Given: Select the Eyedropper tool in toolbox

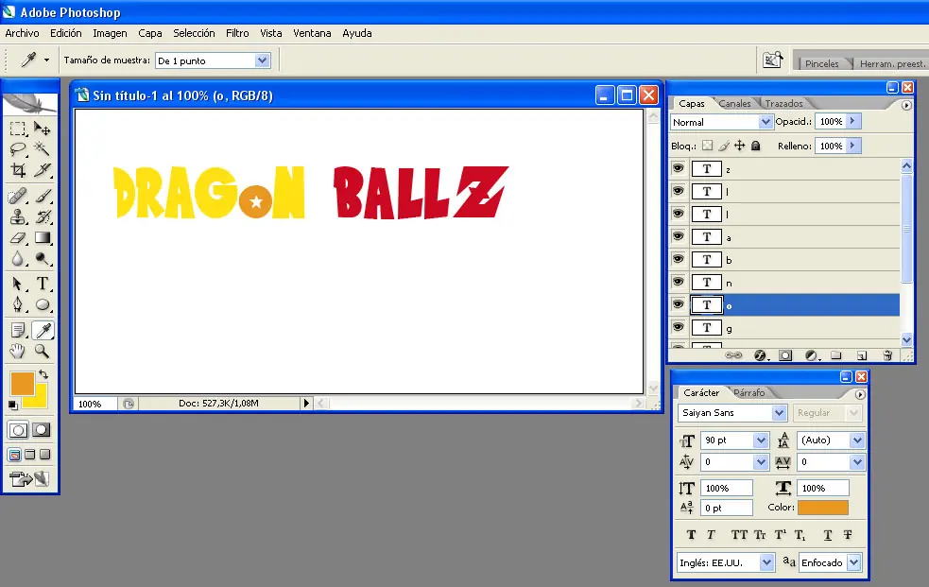Looking at the screenshot, I should (x=43, y=330).
